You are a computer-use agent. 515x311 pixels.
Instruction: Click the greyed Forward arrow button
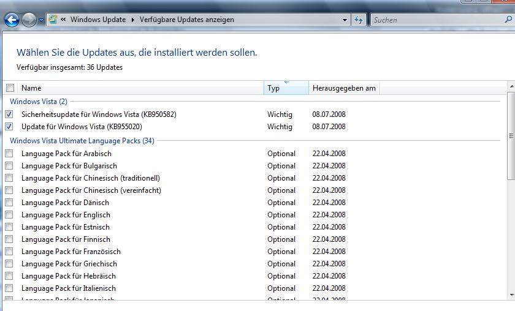point(29,20)
